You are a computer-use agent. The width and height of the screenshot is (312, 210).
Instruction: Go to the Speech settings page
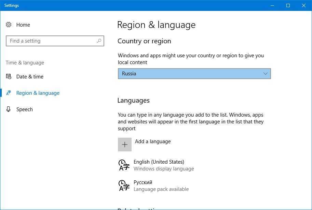(x=25, y=109)
